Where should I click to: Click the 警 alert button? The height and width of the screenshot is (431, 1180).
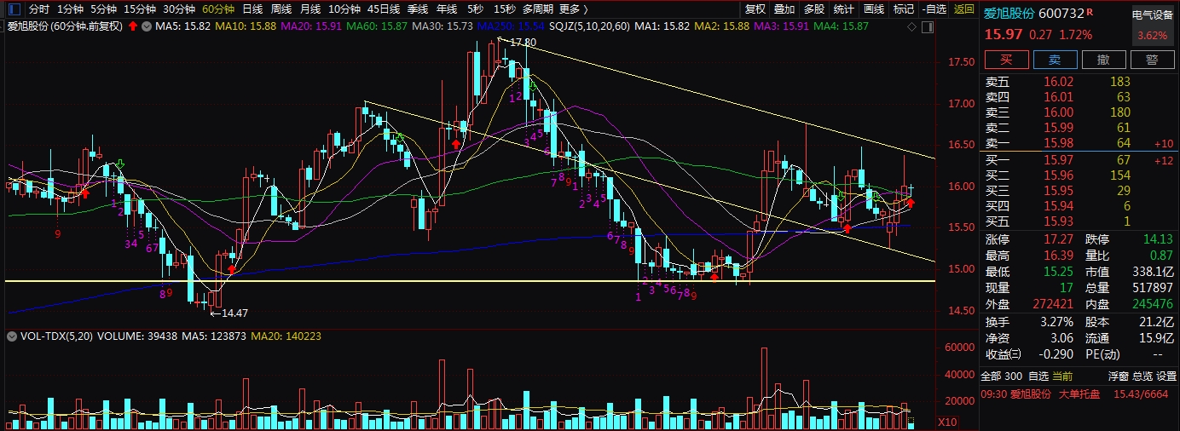coord(1152,60)
